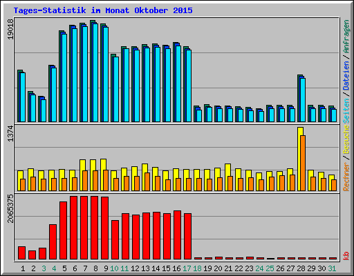
Task: Click green day label 11
Action: tap(125, 268)
